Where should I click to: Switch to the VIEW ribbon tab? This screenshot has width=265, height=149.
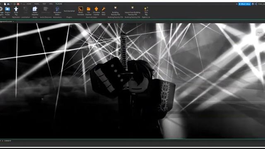coord(51,4)
